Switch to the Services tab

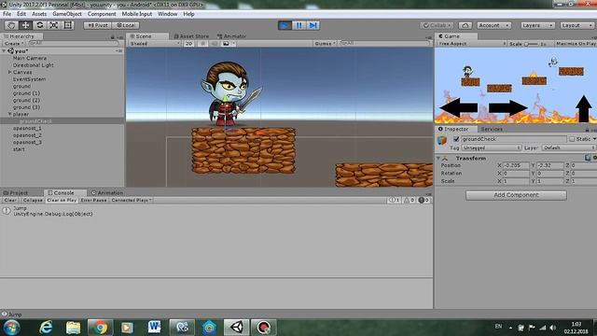click(x=492, y=129)
